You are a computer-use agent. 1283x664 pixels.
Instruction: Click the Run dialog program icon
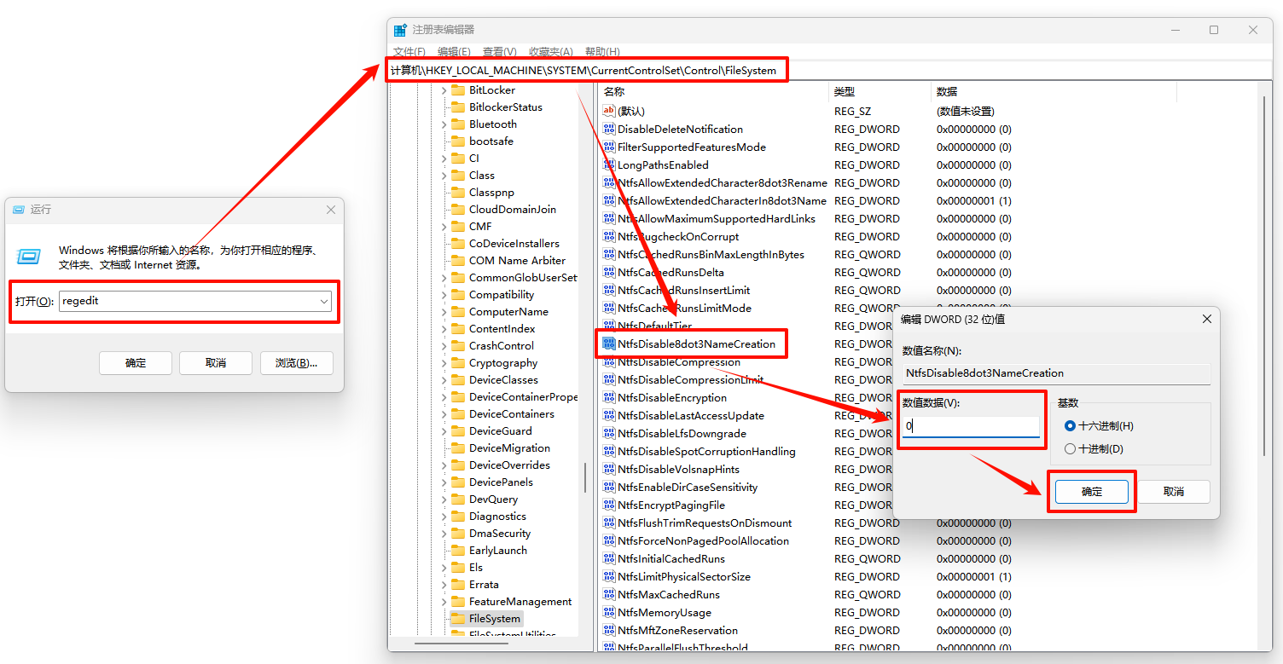click(x=28, y=256)
